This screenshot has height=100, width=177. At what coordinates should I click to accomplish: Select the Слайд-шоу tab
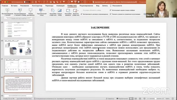[x=72, y=6]
